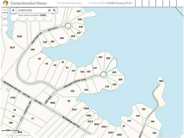Identify parcel labeled 163

point(82,72)
